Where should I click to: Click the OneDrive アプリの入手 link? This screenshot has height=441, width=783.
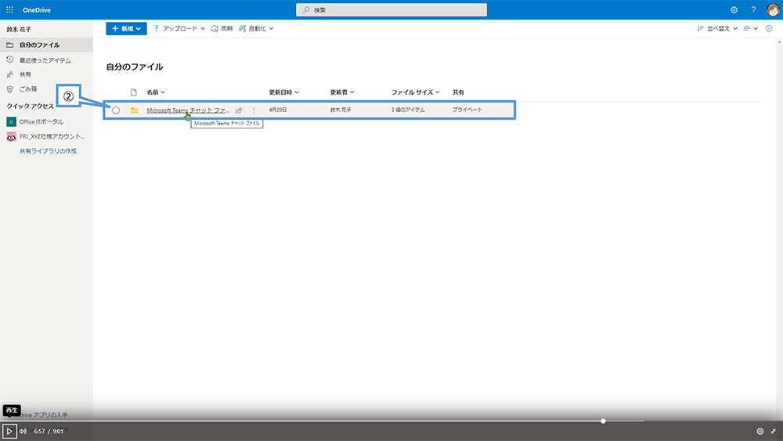point(42,415)
